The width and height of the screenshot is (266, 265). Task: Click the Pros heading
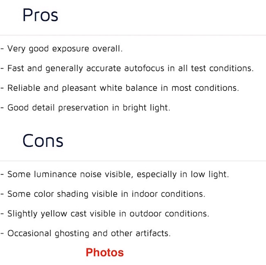click(x=40, y=16)
